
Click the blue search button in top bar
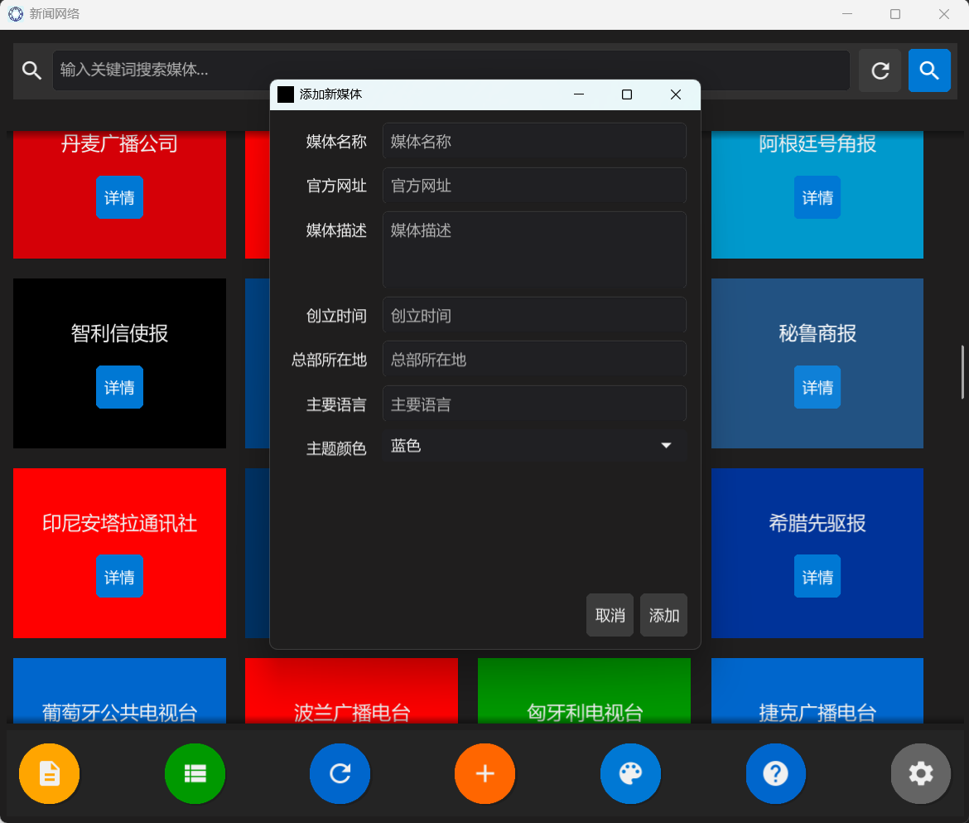click(928, 70)
